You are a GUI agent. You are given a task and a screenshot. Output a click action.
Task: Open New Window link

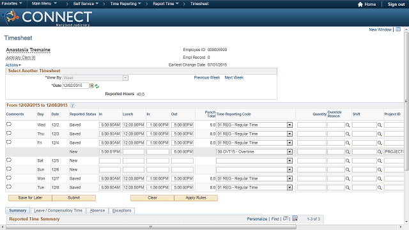coord(380,29)
